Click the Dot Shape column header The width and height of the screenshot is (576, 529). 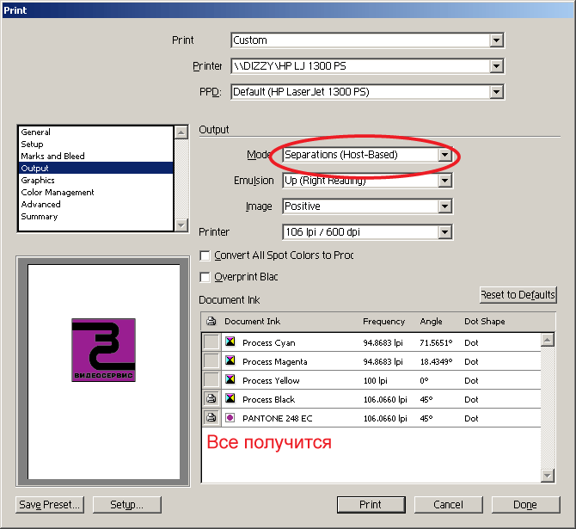click(x=485, y=322)
